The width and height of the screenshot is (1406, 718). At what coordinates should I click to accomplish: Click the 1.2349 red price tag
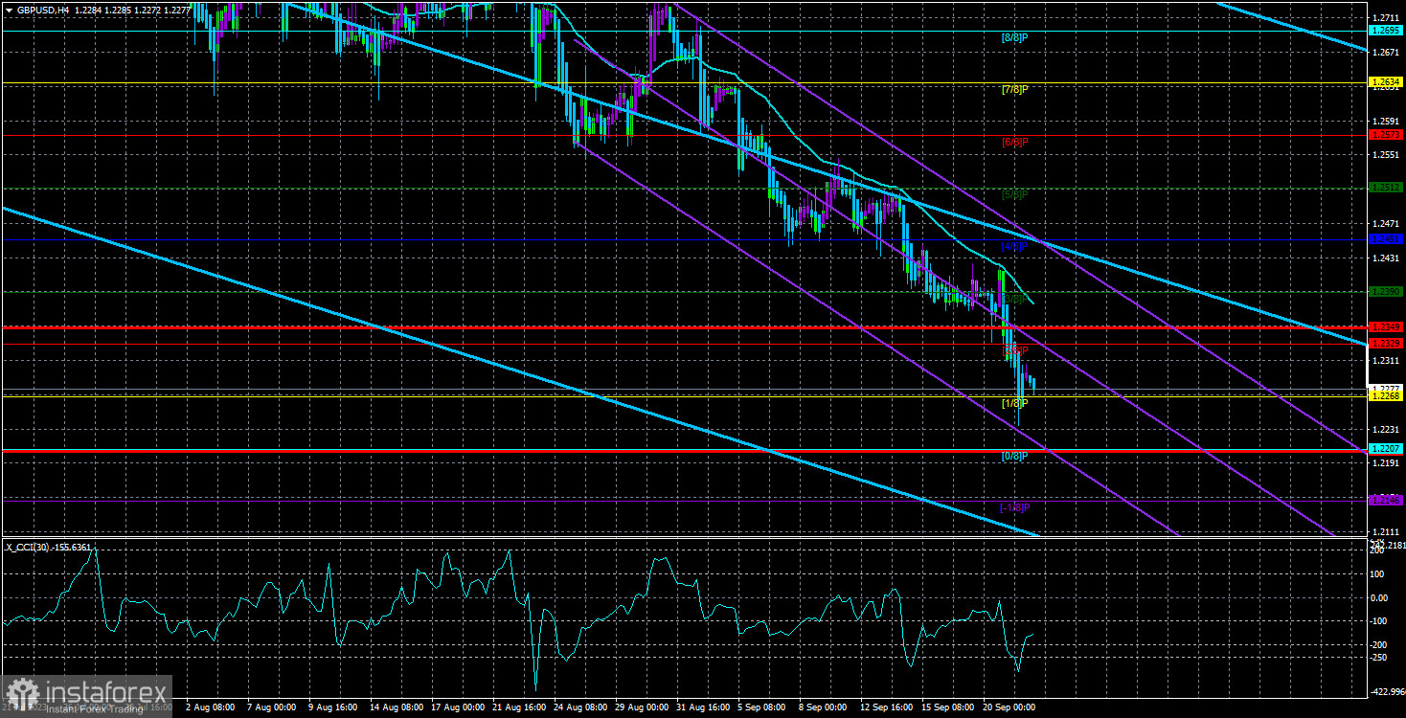pyautogui.click(x=1386, y=327)
